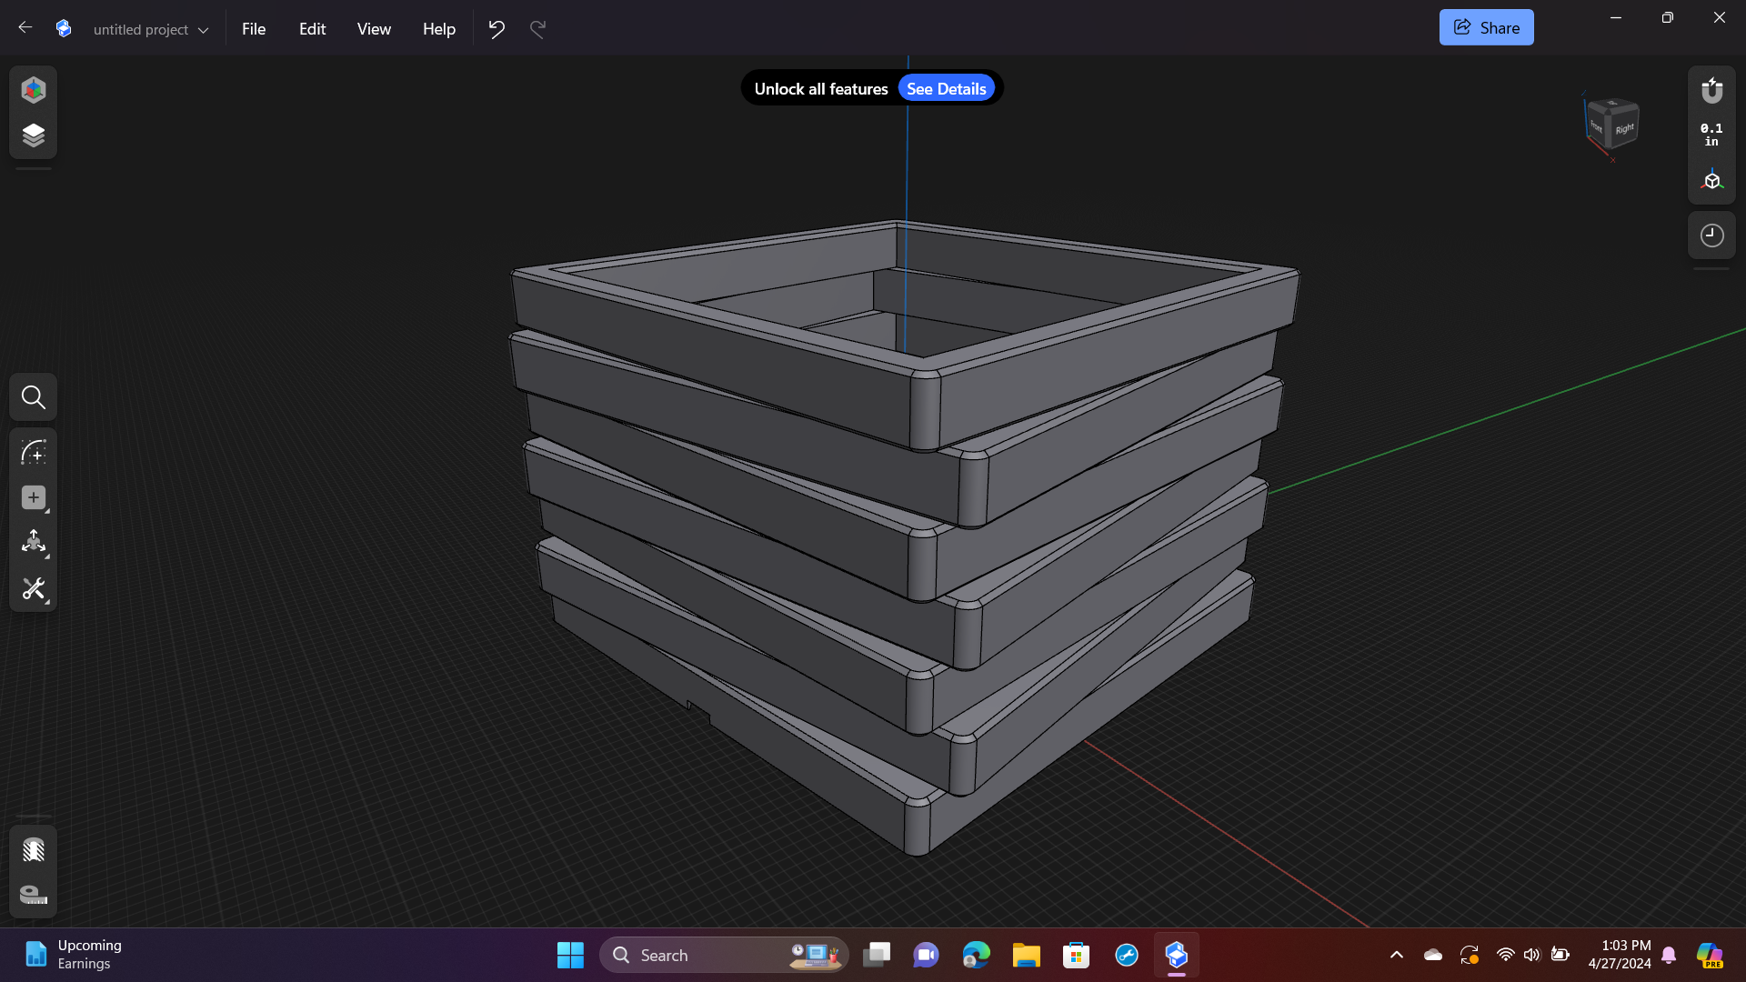1746x982 pixels.
Task: Open the sketch drawing tool
Action: [33, 452]
